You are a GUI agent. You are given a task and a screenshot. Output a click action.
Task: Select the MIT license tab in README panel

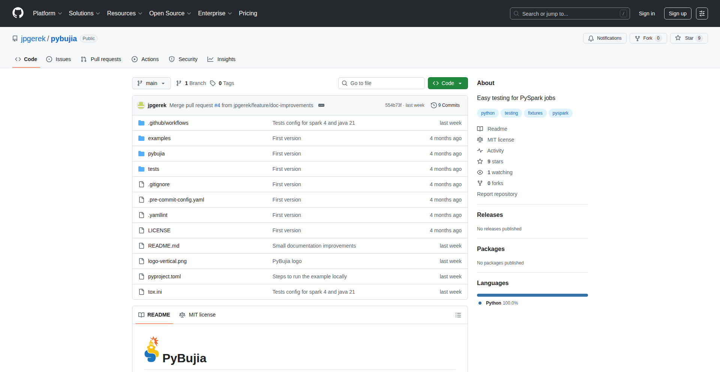click(197, 315)
